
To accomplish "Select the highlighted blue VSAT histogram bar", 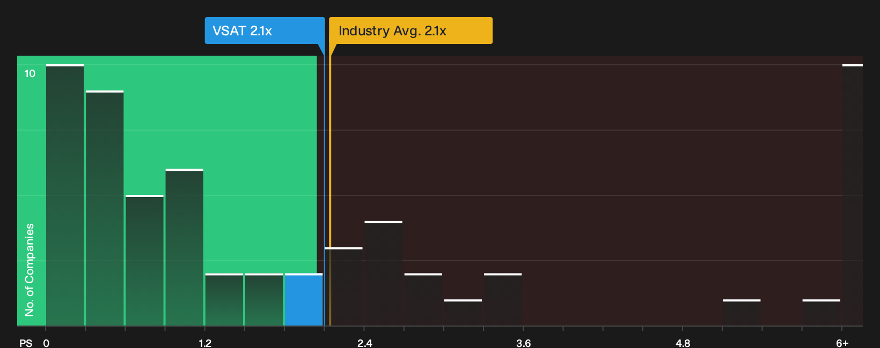I will click(x=304, y=300).
